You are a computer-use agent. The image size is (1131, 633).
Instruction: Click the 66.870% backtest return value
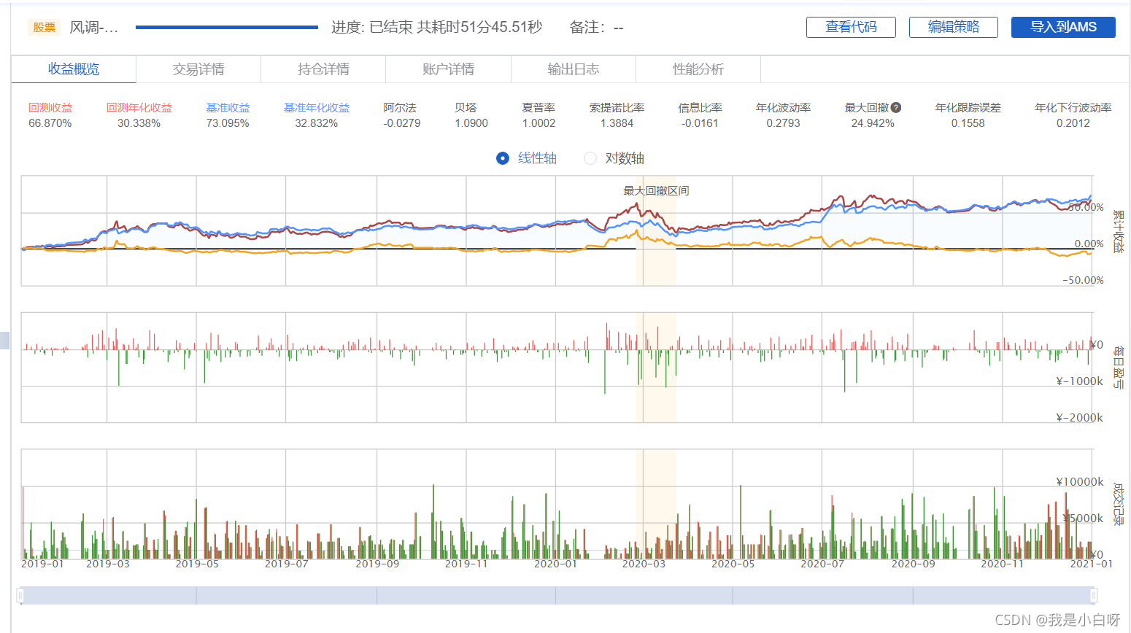(x=50, y=123)
